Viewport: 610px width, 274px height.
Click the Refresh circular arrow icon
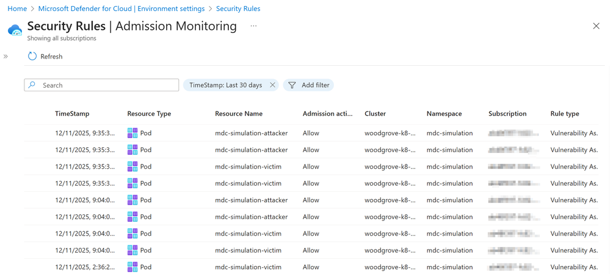point(32,57)
